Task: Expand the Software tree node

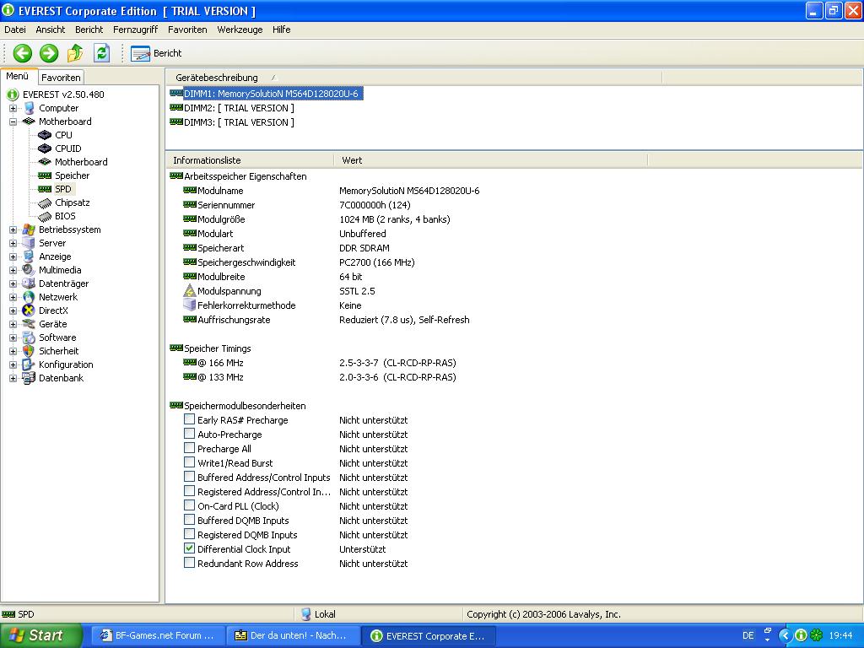Action: (13, 337)
